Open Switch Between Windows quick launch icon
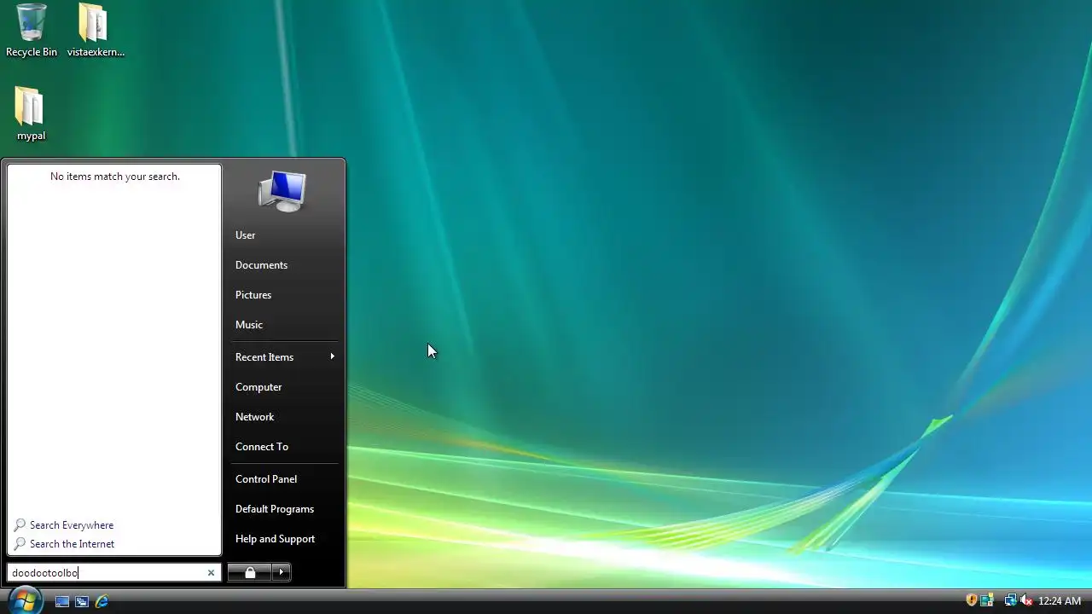 82,601
